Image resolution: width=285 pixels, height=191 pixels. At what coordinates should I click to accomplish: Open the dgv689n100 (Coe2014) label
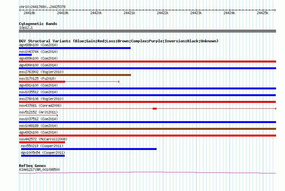(38, 58)
